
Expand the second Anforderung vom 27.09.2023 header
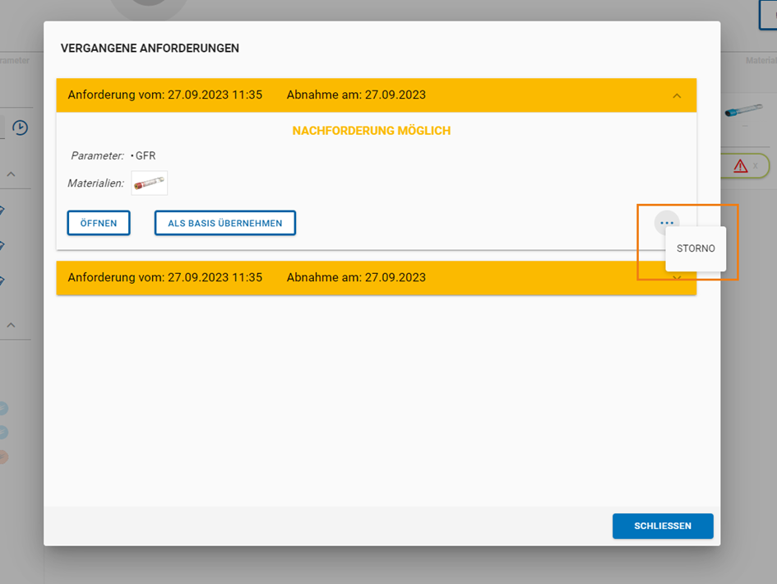376,278
